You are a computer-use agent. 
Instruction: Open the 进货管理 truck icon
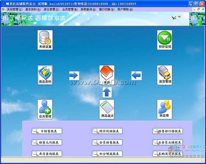pos(165,75)
